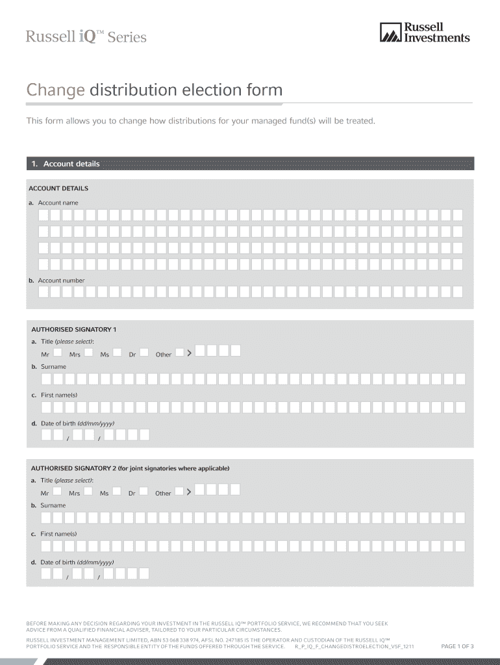Check the Dr box for Authorised Signatory 2

pos(144,492)
